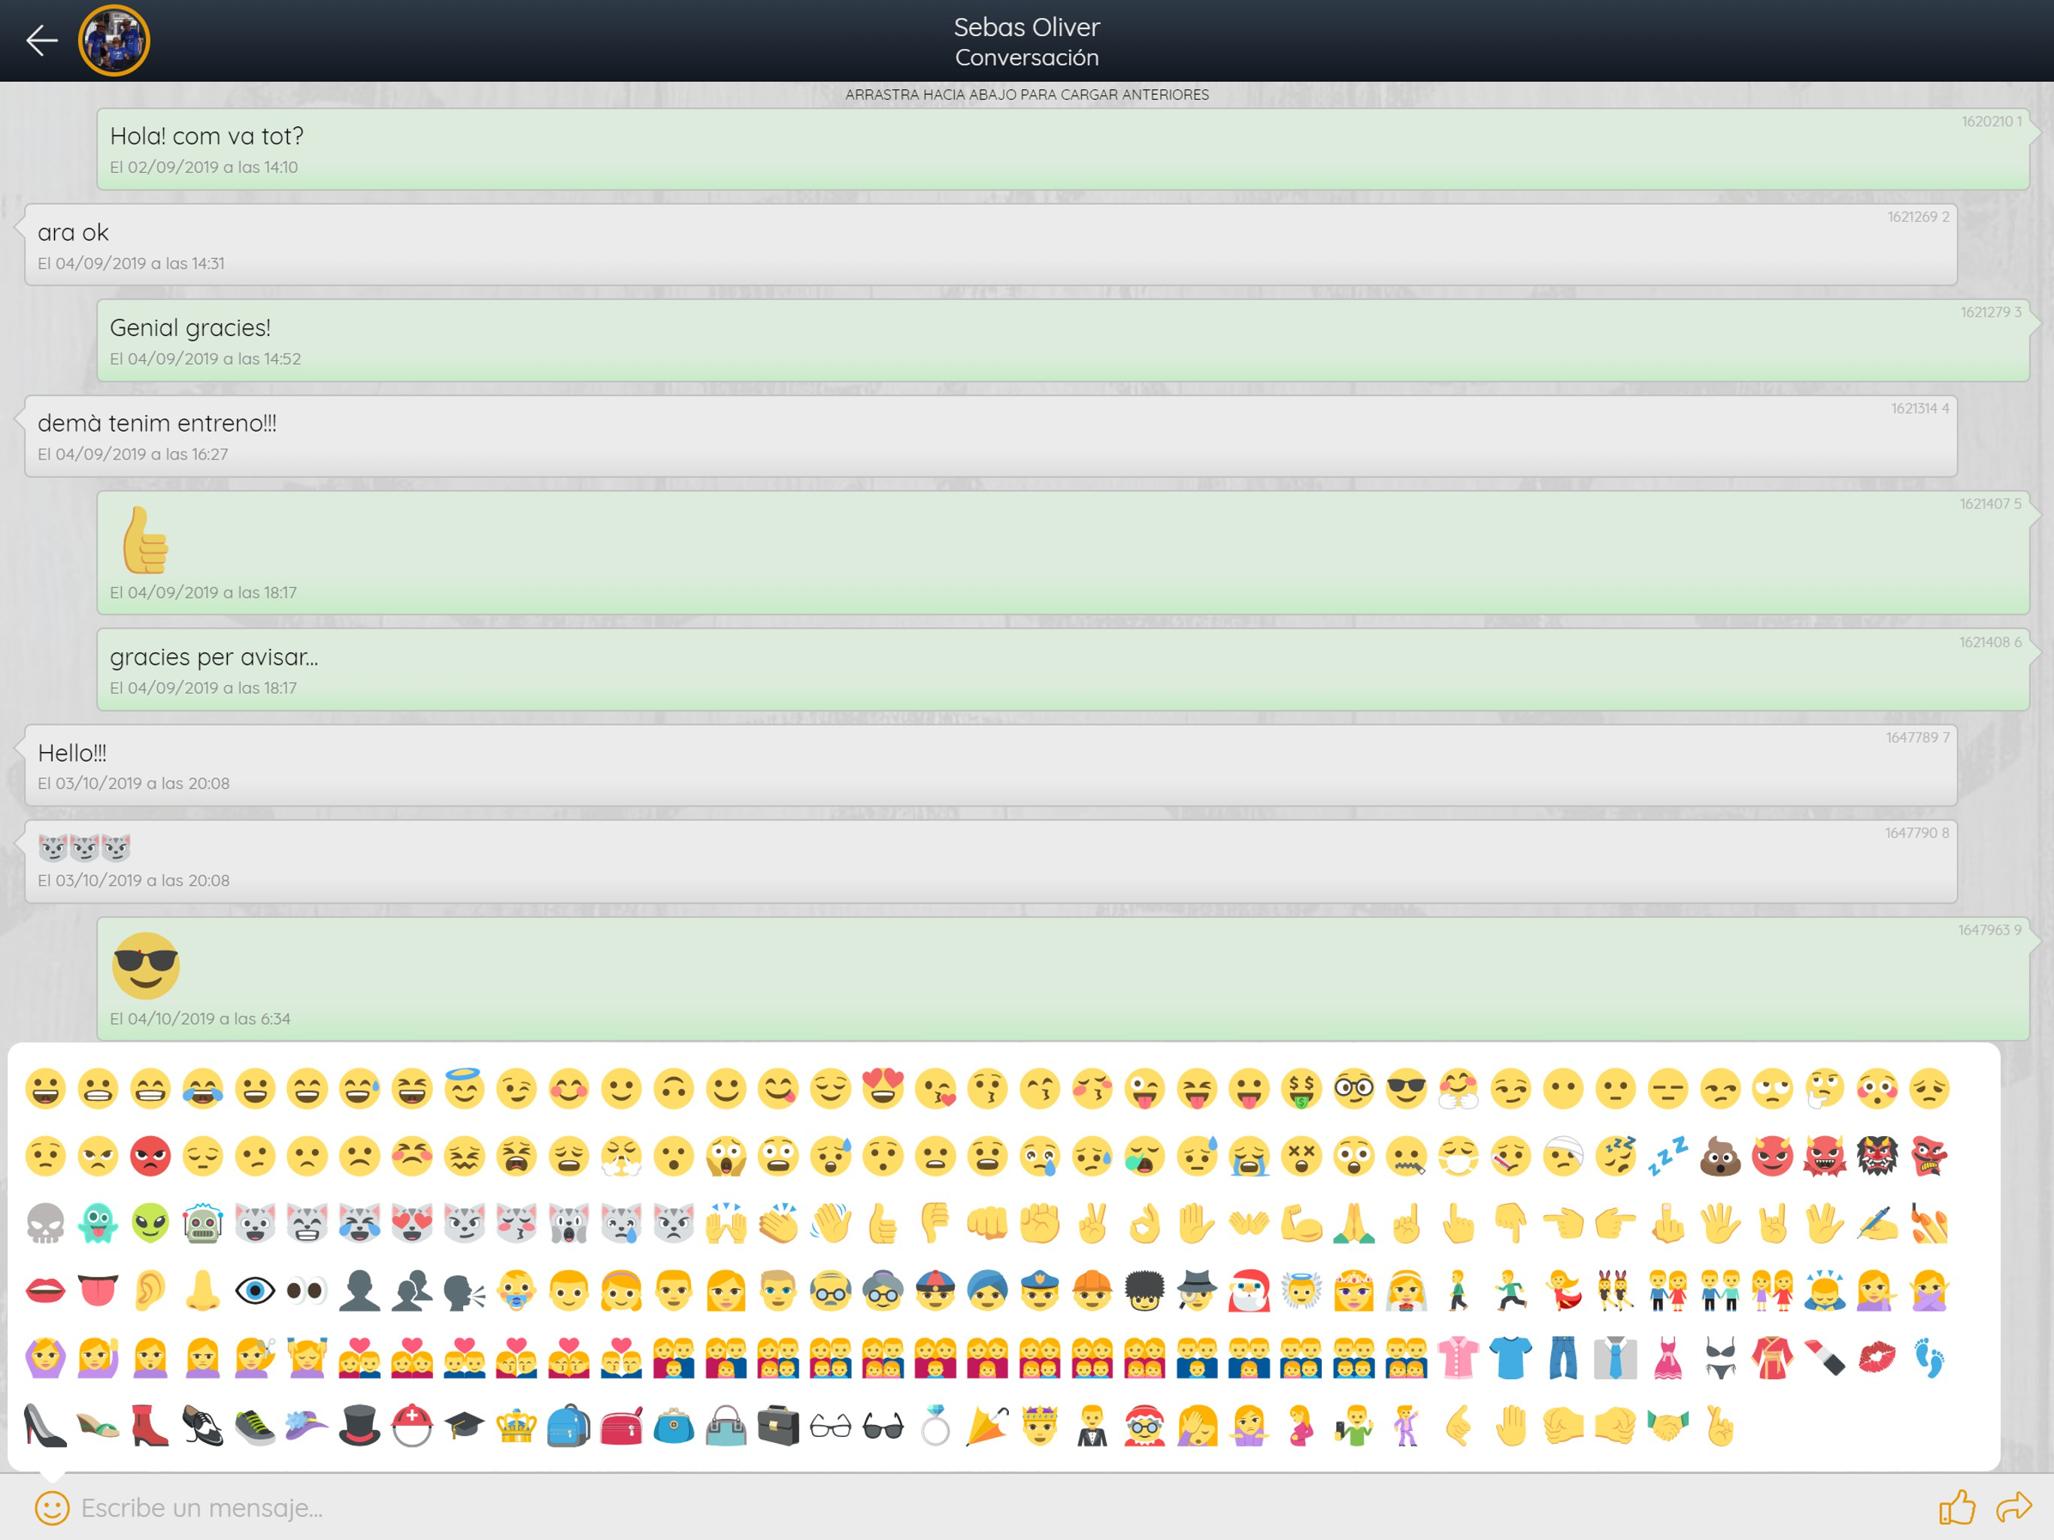Select the green alien emoji
Screen dimensions: 2054x1540
pos(150,1224)
